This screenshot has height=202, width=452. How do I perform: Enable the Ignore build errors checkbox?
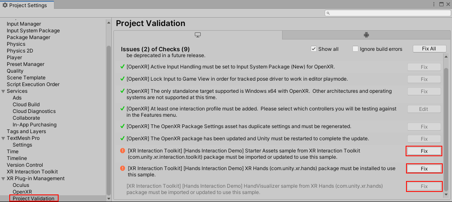coord(355,49)
